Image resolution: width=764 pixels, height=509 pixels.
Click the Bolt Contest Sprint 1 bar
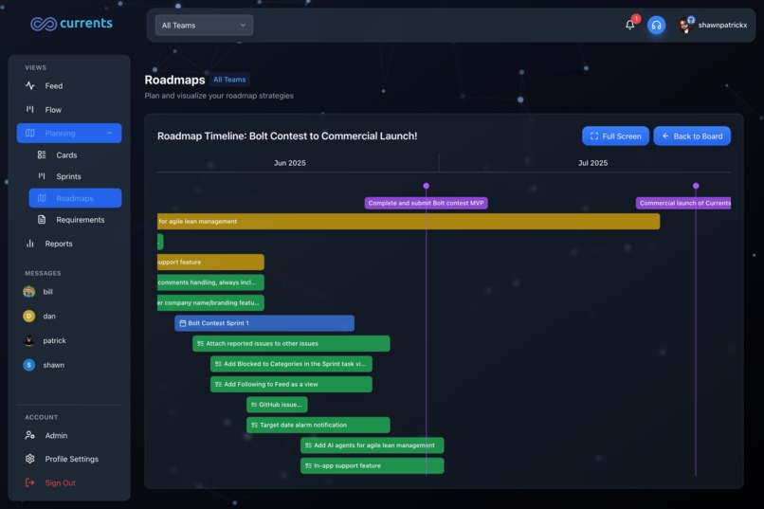click(264, 323)
